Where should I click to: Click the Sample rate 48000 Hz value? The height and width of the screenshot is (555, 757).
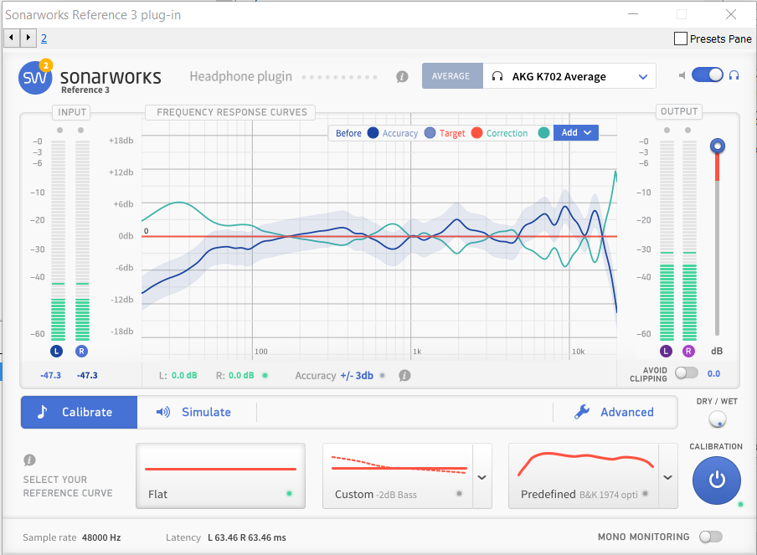pyautogui.click(x=101, y=537)
